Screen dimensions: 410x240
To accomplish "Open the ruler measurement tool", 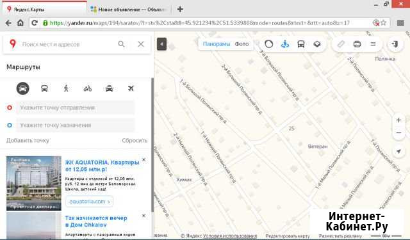I will [341, 44].
